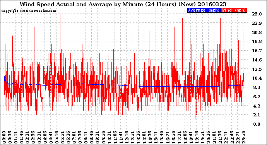
Task: Click the 12:51 time axis label
Action: 132,137
